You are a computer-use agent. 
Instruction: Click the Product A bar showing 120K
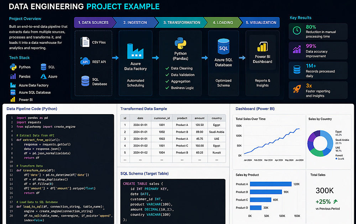[x=271, y=184]
